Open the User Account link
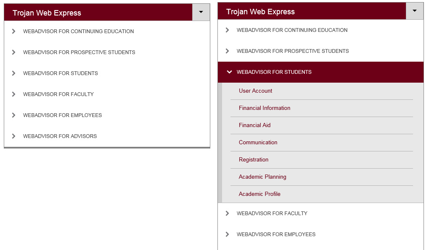Screen dimensions: 429x250 click(255, 91)
